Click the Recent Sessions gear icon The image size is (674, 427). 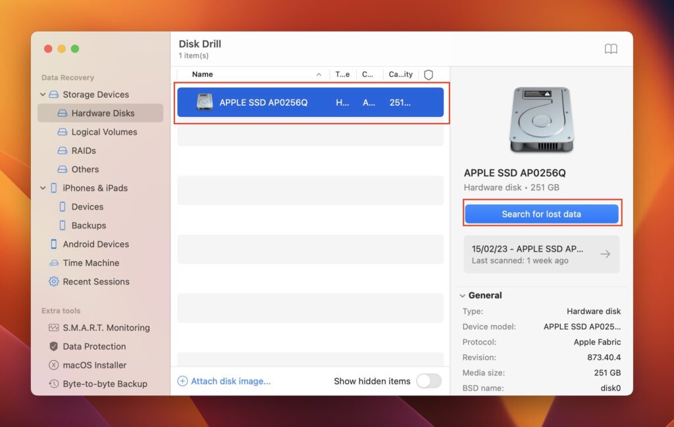click(x=54, y=282)
